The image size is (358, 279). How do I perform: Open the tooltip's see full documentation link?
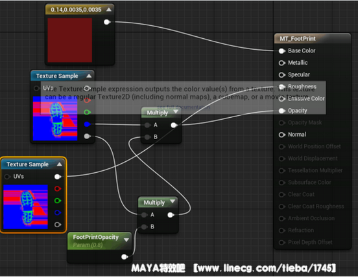click(184, 107)
